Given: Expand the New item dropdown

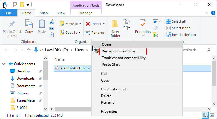Looking at the screenshot, I should (126, 21).
